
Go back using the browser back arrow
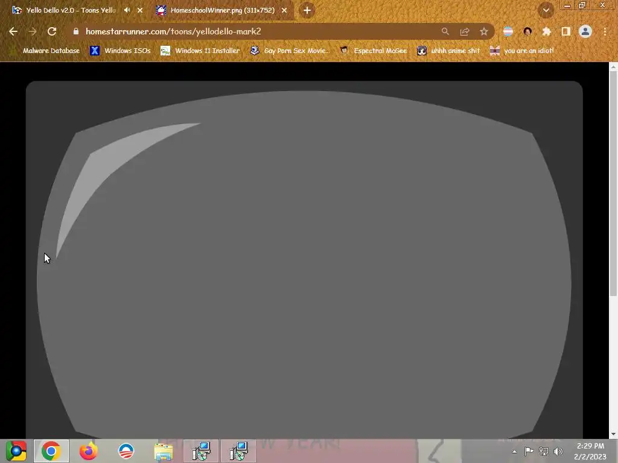coord(13,31)
